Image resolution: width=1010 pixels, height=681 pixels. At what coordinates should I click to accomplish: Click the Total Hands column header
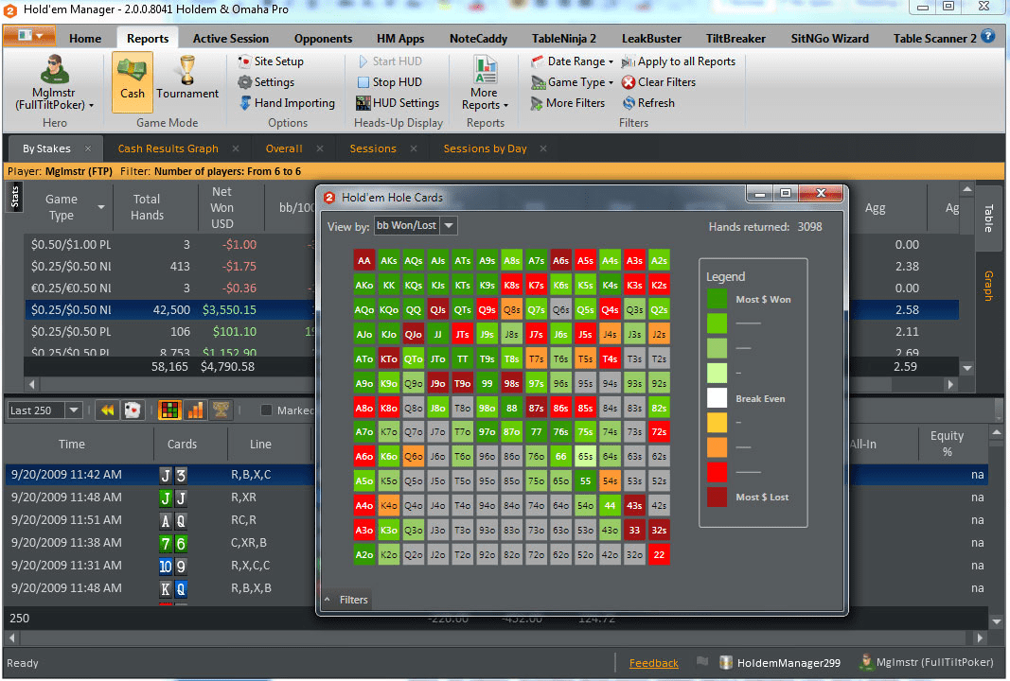tap(148, 207)
